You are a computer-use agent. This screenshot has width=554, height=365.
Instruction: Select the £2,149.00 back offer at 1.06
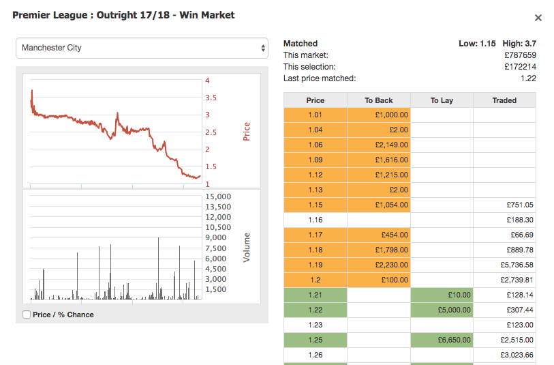click(379, 145)
